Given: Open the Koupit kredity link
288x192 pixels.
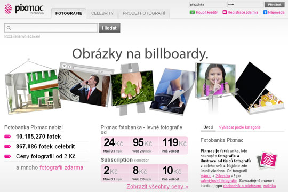Looking at the screenshot, I should (x=206, y=12).
